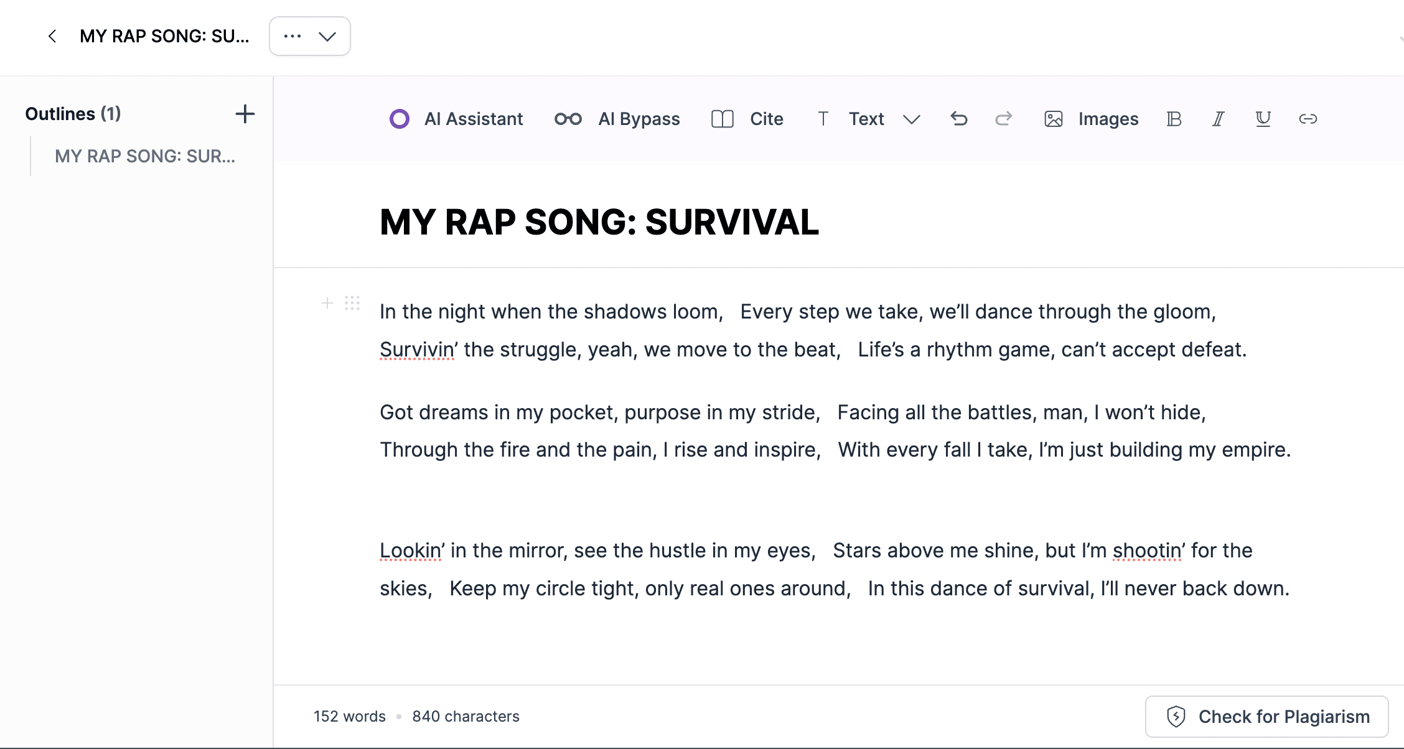Image resolution: width=1404 pixels, height=749 pixels.
Task: Expand the Text style dropdown
Action: point(868,119)
